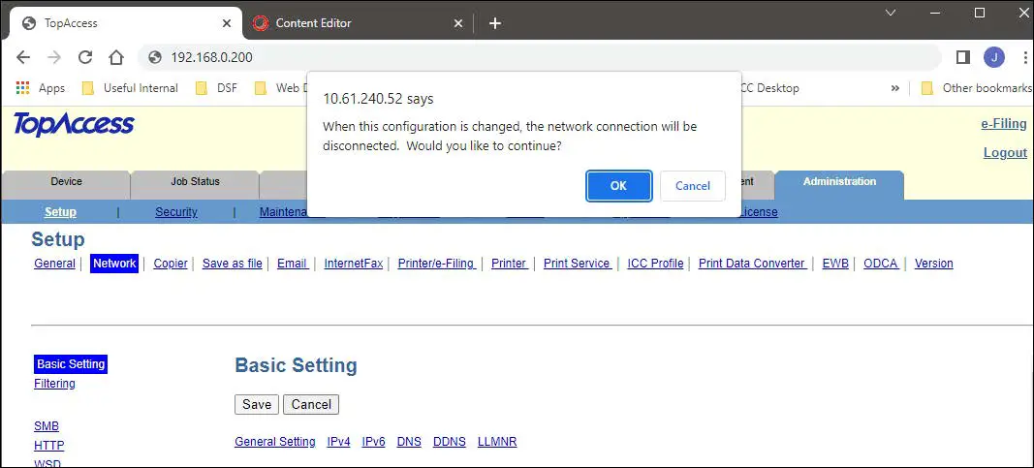The height and width of the screenshot is (468, 1034).
Task: Click the address bar URL 192.168.0.200
Action: [211, 57]
